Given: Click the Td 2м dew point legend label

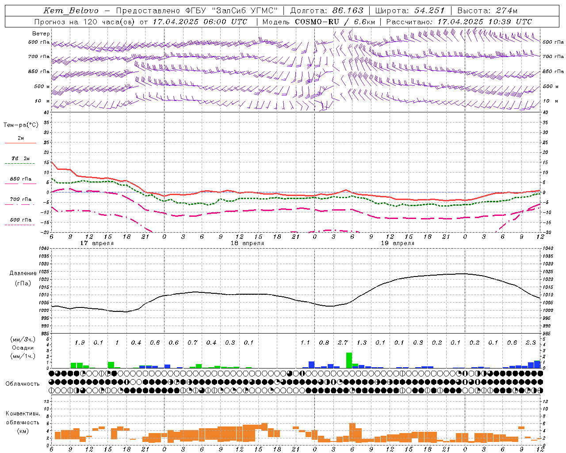Looking at the screenshot, I should 20,158.
